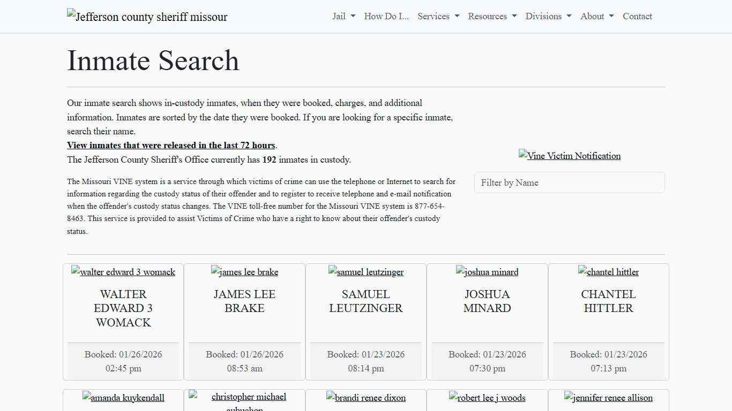Expand the Divisions dropdown

[x=548, y=16]
